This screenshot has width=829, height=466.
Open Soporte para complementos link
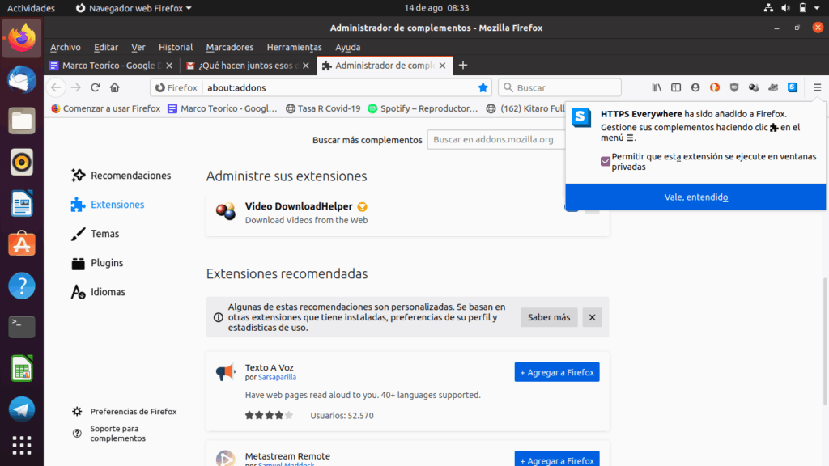[109, 434]
